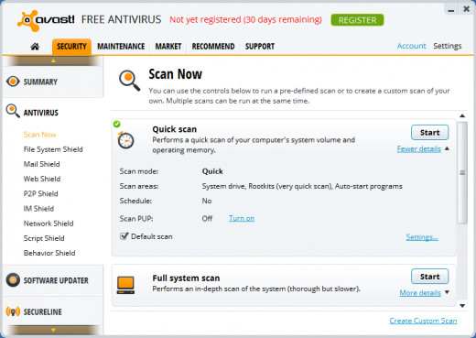Image resolution: width=476 pixels, height=338 pixels.
Task: Click the scan list scroll-up arrow
Action: coord(462,115)
